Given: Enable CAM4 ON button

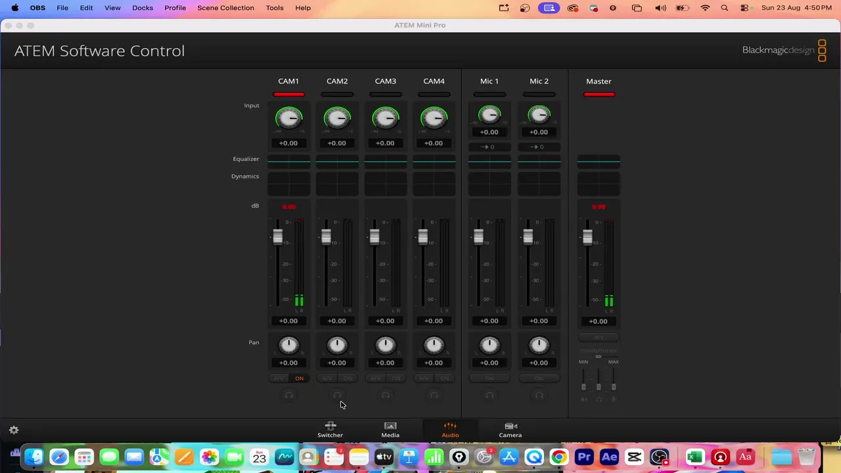Looking at the screenshot, I should point(445,378).
